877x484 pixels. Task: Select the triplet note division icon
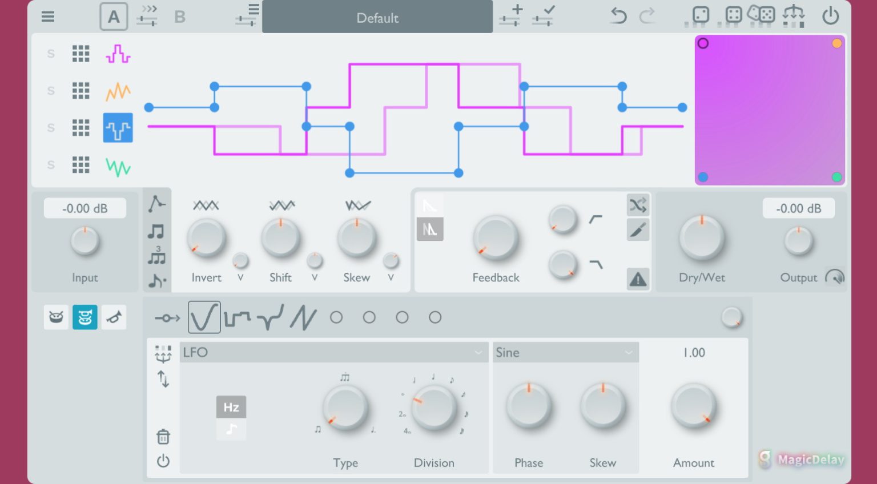(157, 257)
